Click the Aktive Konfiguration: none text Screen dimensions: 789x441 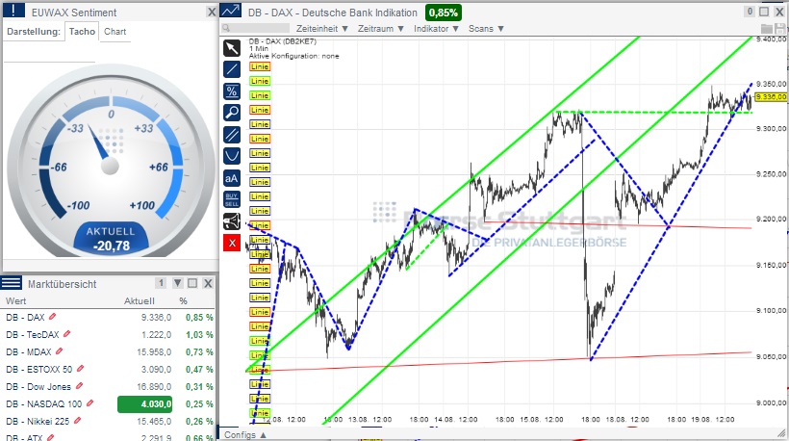point(293,56)
